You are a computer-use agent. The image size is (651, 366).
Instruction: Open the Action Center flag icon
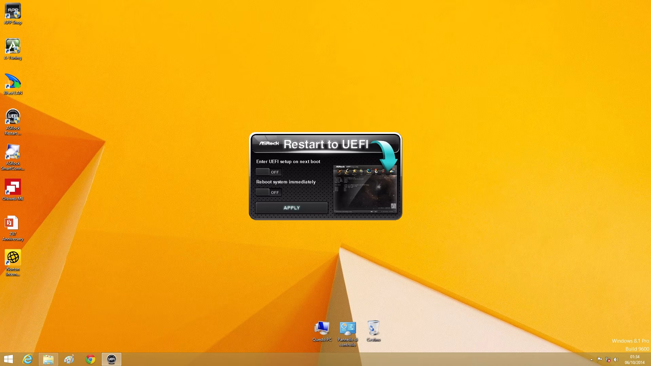pyautogui.click(x=599, y=360)
